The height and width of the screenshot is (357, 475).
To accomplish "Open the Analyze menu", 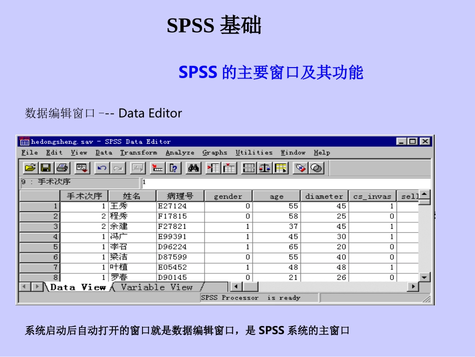I will (x=180, y=153).
